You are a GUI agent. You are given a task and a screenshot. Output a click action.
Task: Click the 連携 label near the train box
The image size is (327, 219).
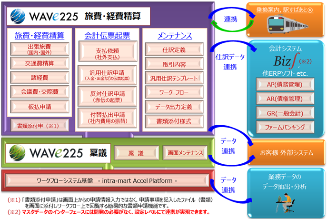pyautogui.click(x=231, y=19)
